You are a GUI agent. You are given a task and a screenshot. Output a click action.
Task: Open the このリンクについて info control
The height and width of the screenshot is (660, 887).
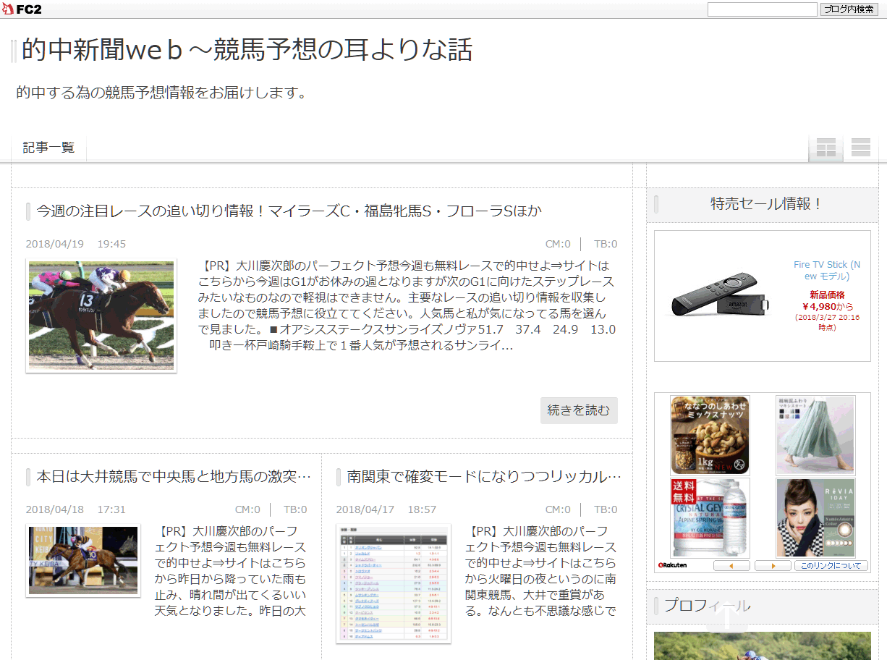(831, 565)
